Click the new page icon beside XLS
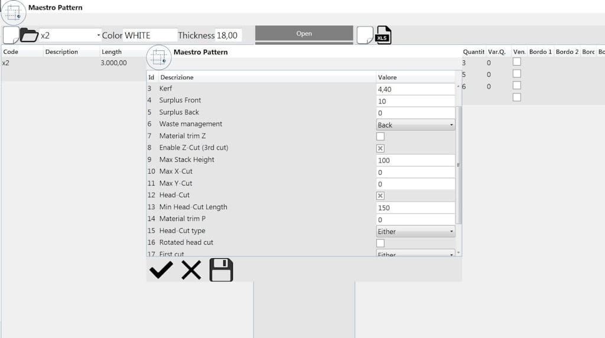The image size is (605, 338). click(365, 35)
